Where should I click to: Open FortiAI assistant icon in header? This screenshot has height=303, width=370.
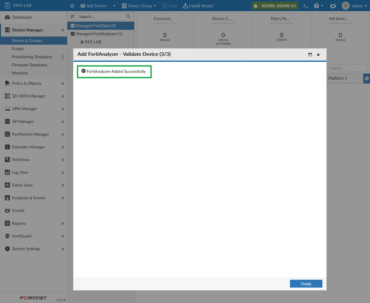[333, 6]
